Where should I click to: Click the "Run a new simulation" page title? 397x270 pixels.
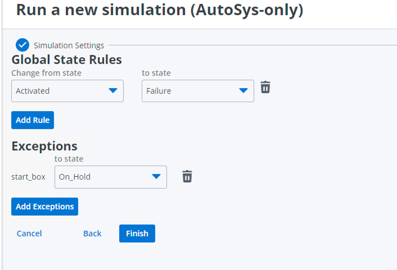coord(159,10)
